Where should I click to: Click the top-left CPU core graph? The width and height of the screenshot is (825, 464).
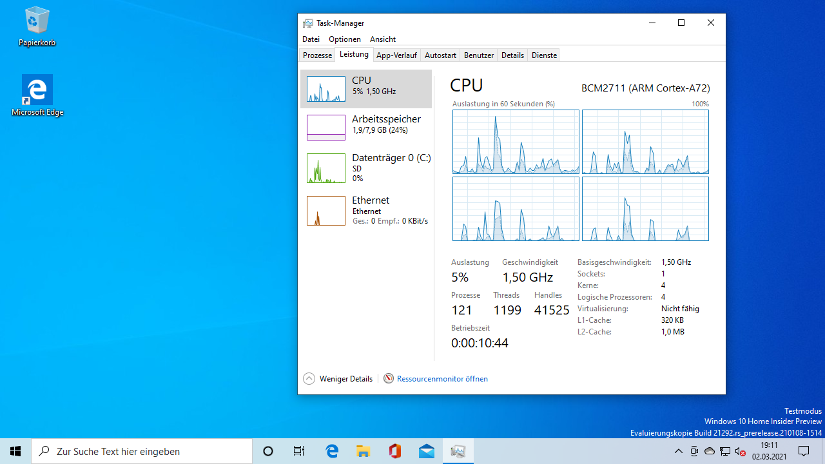[x=516, y=142]
